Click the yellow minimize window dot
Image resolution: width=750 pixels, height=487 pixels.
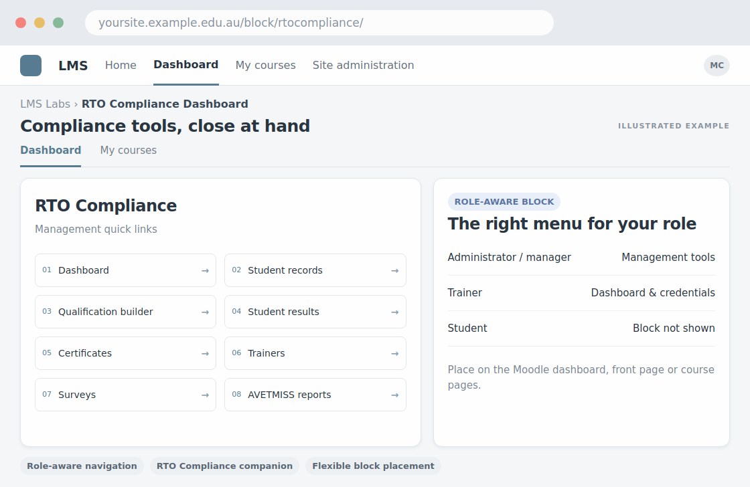[40, 23]
